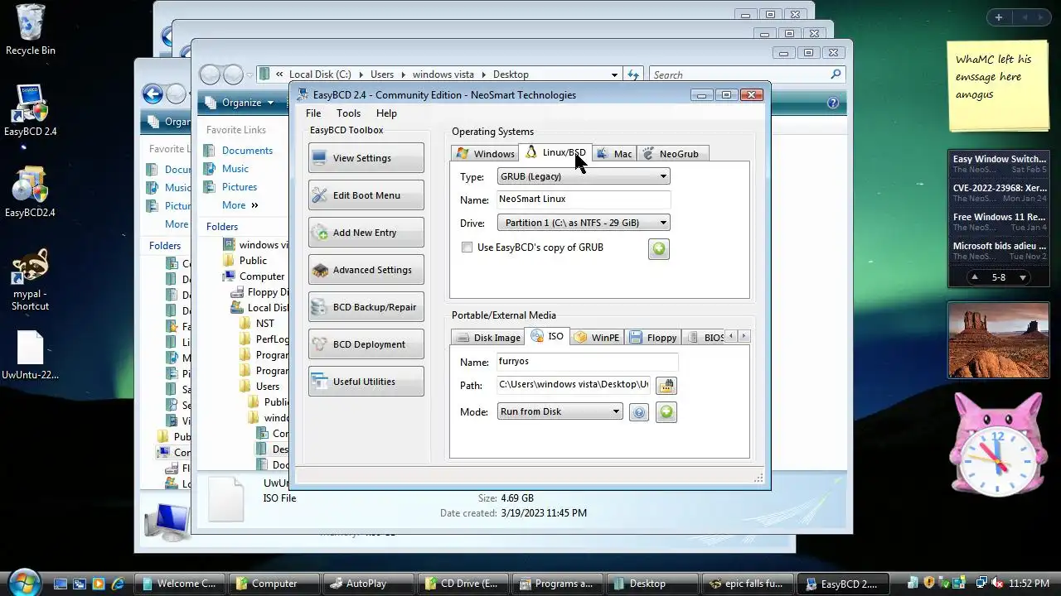This screenshot has width=1061, height=596.
Task: Open the Tools menu in EasyBCD
Action: [348, 113]
